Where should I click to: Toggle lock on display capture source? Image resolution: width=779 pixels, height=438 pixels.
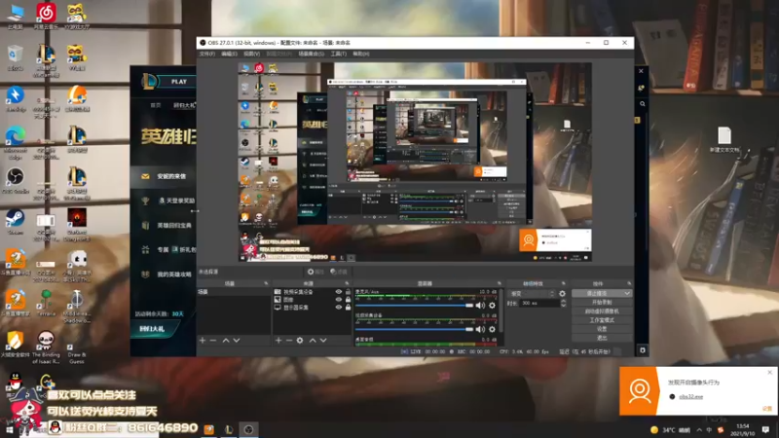coord(348,308)
